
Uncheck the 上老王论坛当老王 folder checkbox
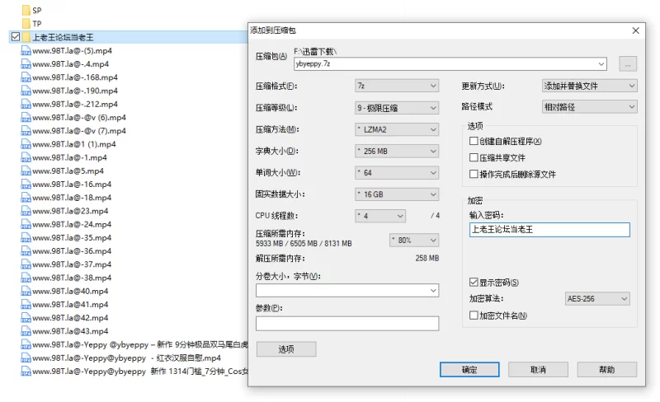tap(16, 36)
